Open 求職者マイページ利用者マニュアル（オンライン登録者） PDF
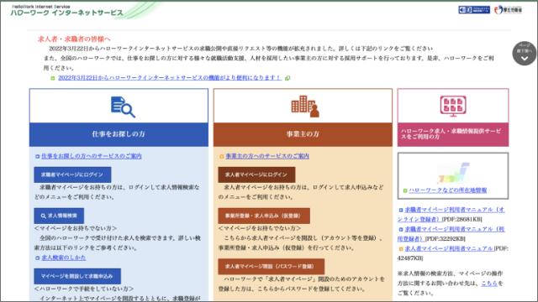Viewport: 538px width, 302px height. click(x=451, y=215)
